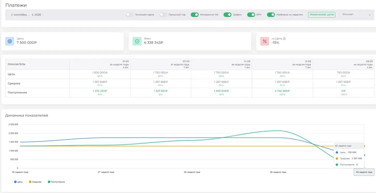Click the red percent icon beside vs Цель

pyautogui.click(x=265, y=41)
